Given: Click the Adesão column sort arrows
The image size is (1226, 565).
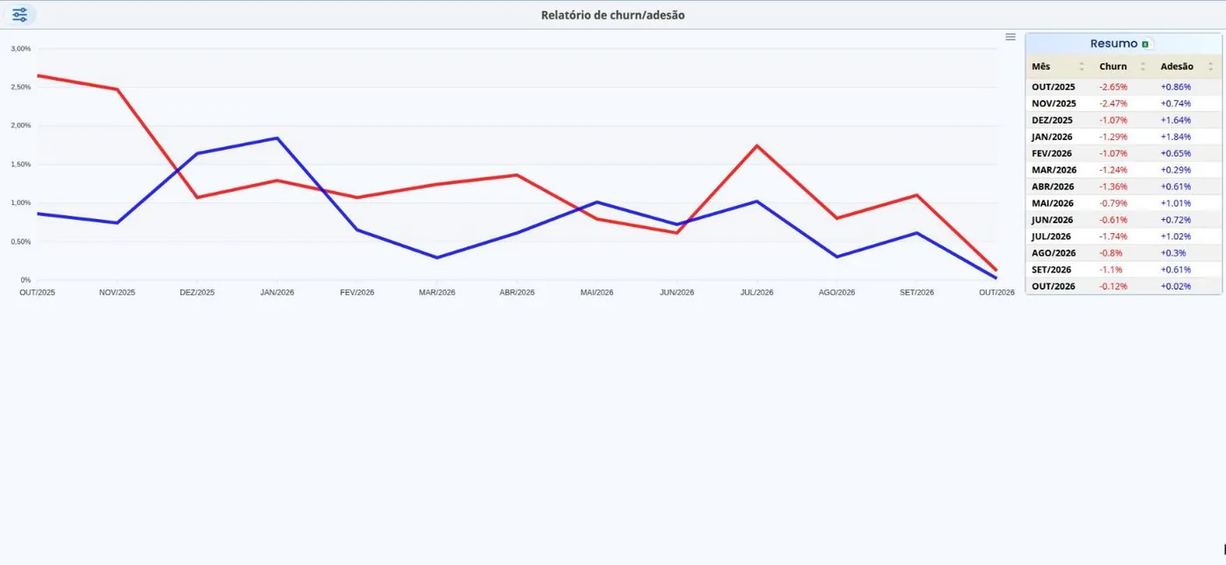Looking at the screenshot, I should pyautogui.click(x=1210, y=67).
